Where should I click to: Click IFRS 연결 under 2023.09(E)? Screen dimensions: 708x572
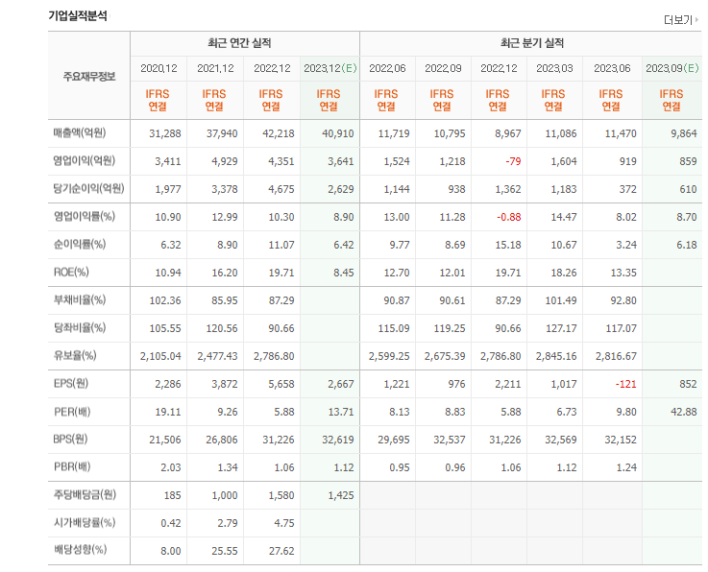[671, 100]
